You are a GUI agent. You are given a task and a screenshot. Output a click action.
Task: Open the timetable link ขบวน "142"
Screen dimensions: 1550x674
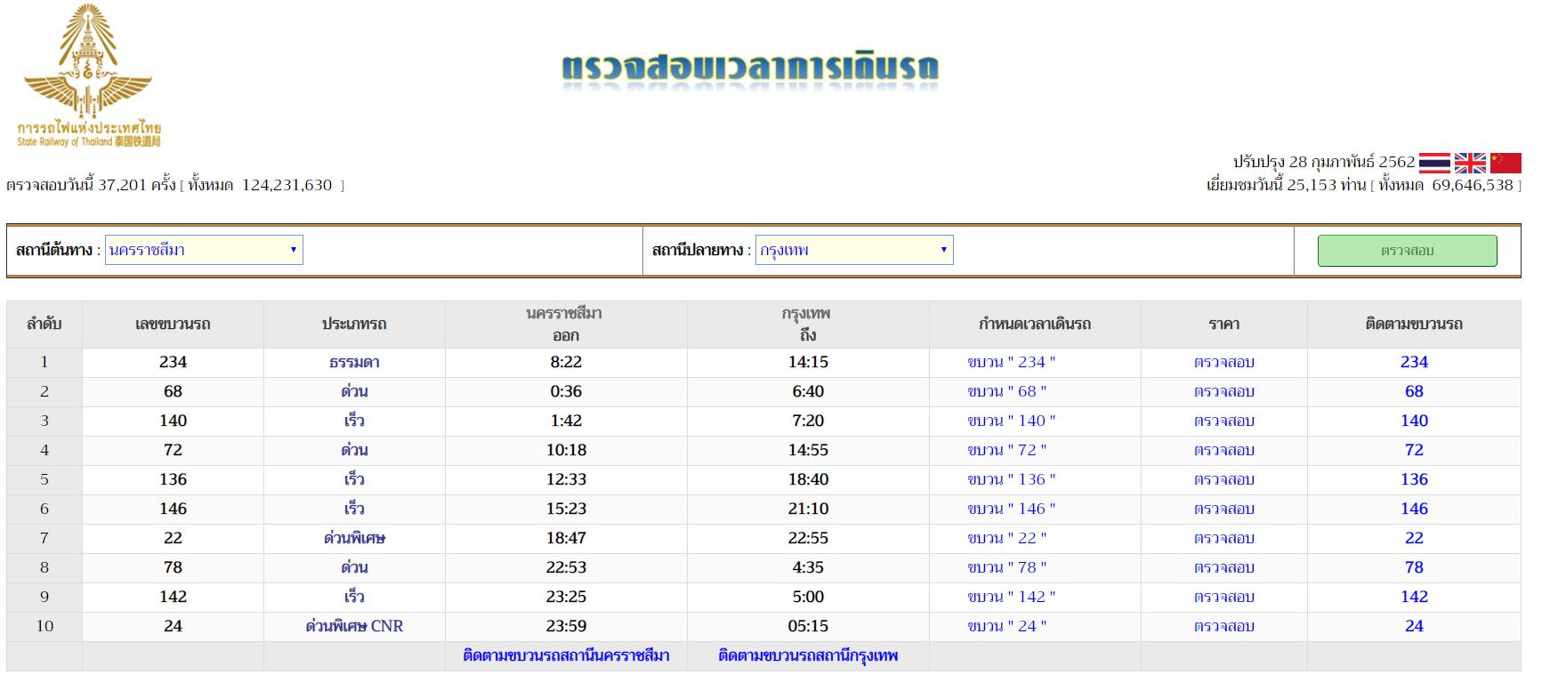click(1012, 597)
